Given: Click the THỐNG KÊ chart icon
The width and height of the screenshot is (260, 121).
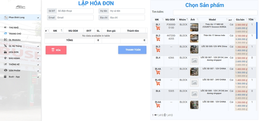Looking at the screenshot, I should 5,64.
